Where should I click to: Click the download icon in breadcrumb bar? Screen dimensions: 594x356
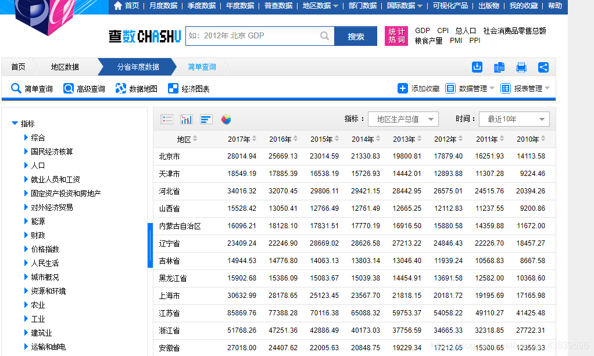coord(477,67)
